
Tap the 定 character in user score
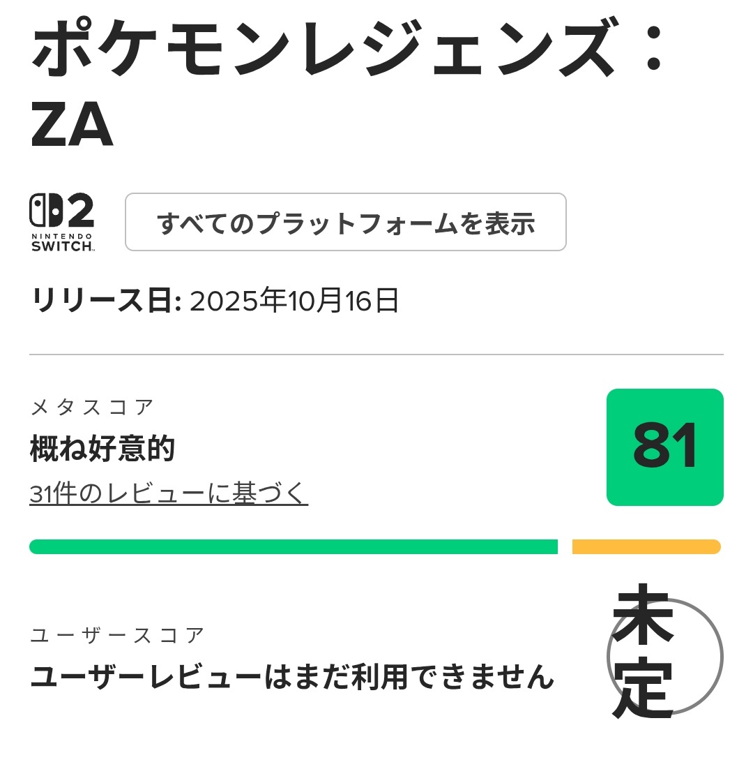click(644, 689)
